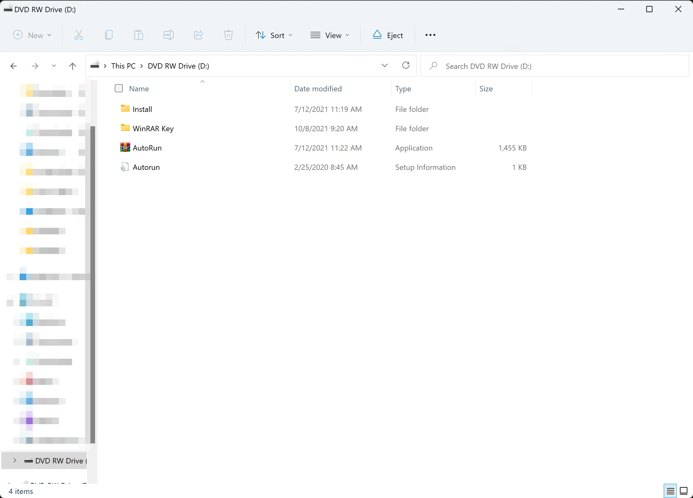Share a file with the Share icon
693x498 pixels.
(x=198, y=35)
